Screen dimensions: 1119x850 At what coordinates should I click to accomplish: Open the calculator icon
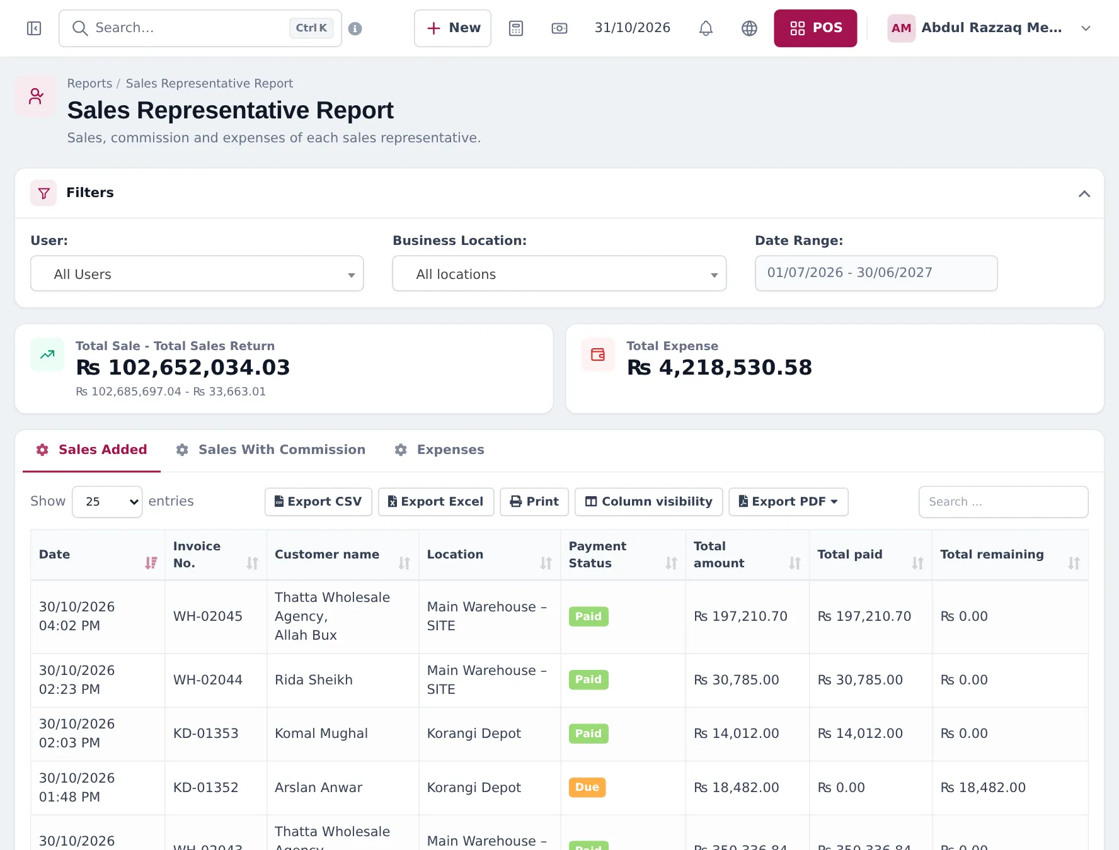pyautogui.click(x=516, y=28)
